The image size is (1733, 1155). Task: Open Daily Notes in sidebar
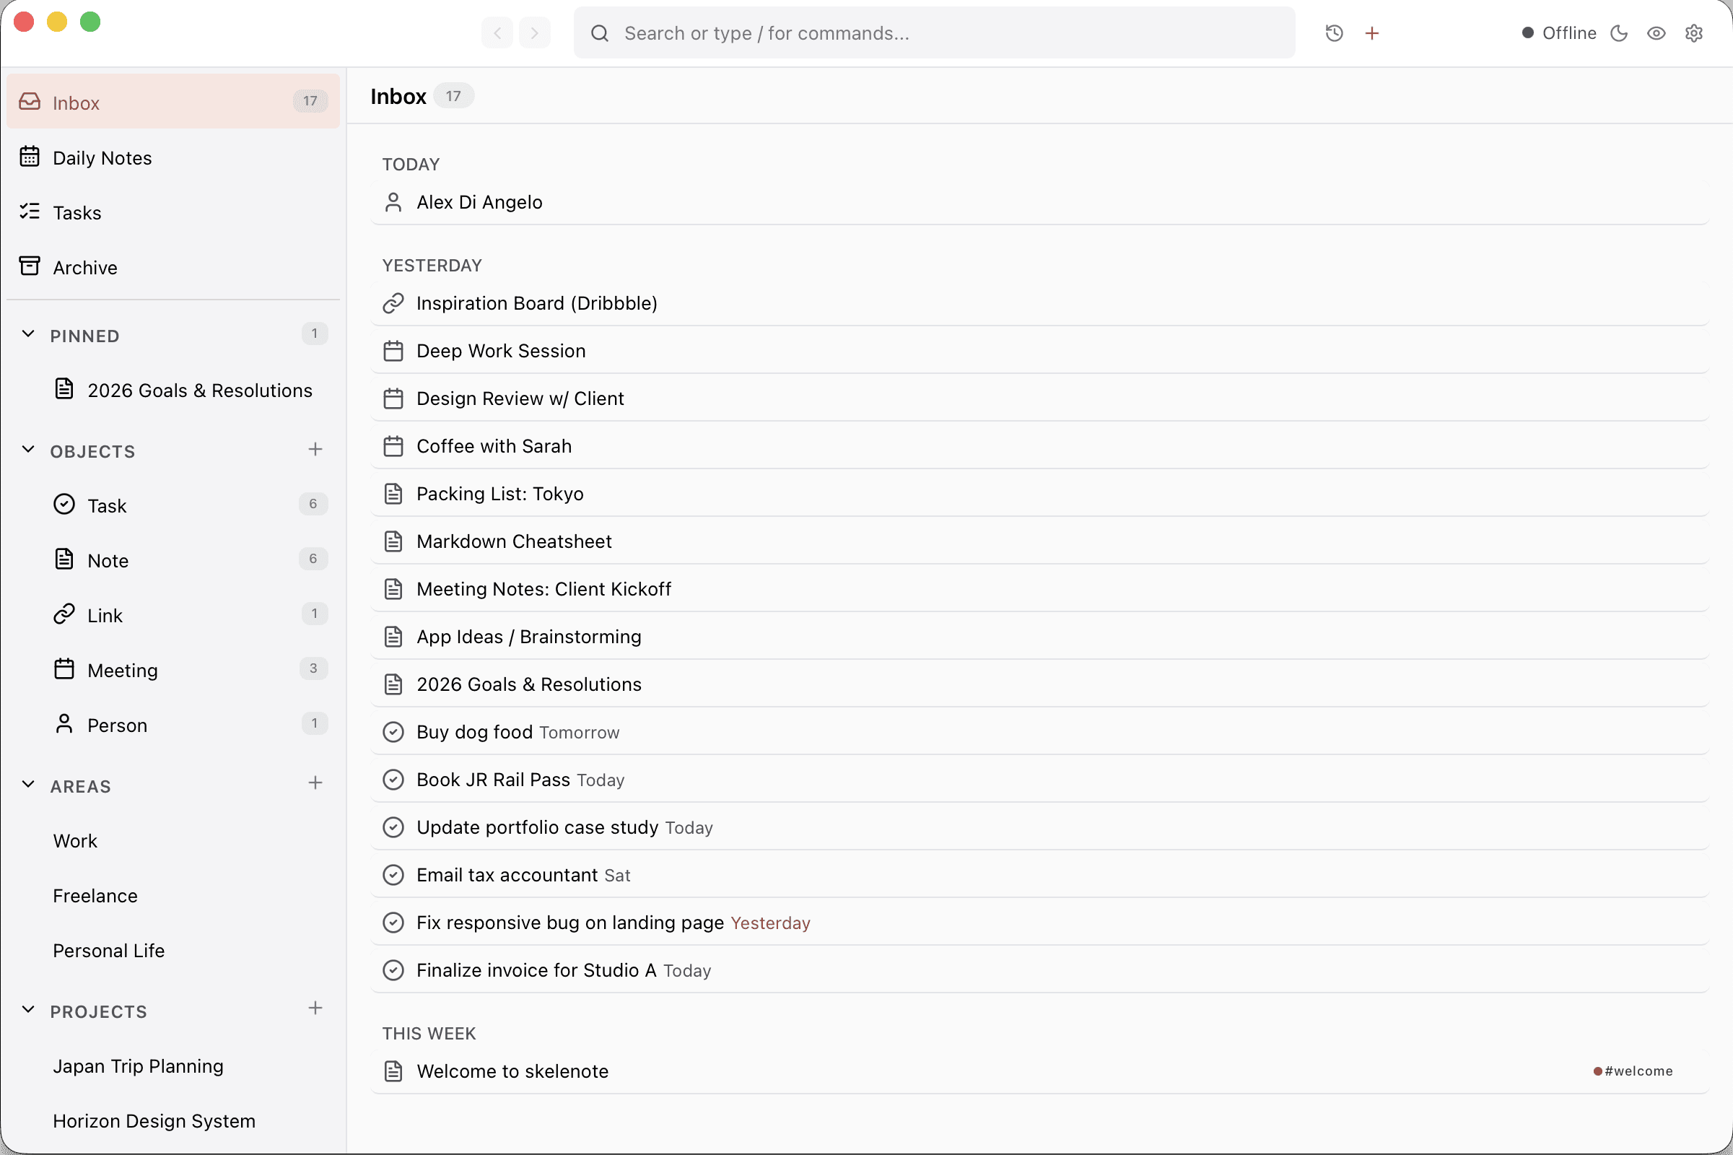click(x=102, y=157)
